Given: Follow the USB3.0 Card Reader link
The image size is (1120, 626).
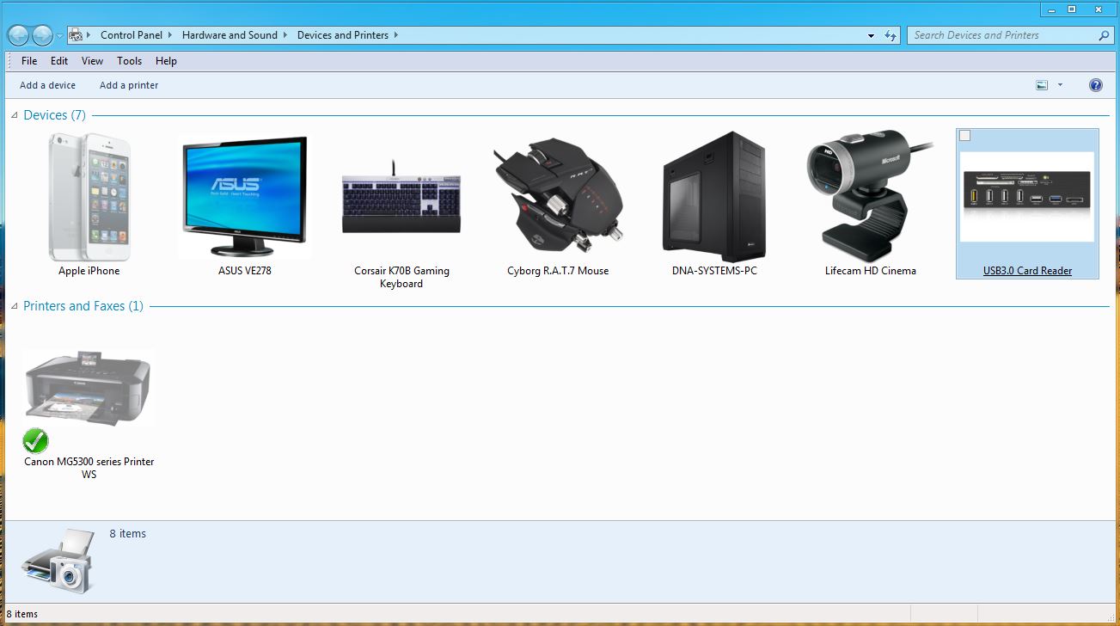Looking at the screenshot, I should point(1027,270).
